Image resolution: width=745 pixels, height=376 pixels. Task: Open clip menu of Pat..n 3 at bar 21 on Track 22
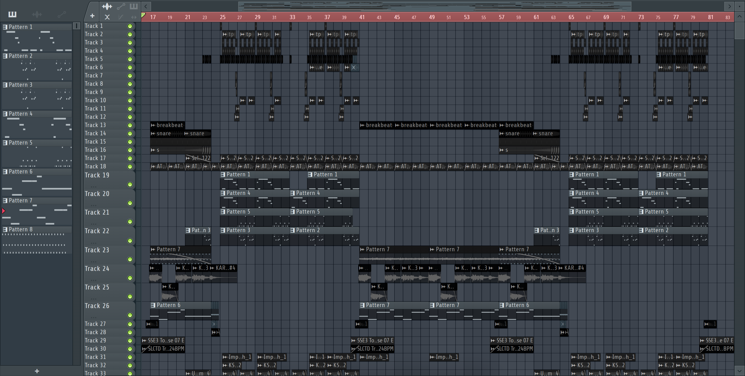pos(188,230)
